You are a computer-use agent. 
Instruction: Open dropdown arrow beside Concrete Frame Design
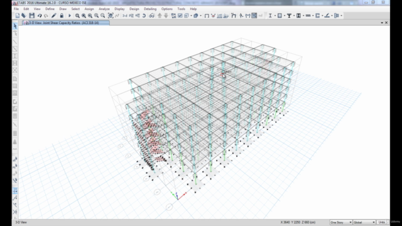click(285, 16)
